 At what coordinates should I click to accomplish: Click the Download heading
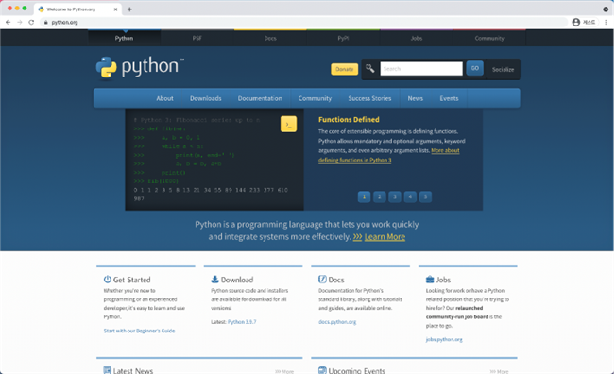point(237,280)
